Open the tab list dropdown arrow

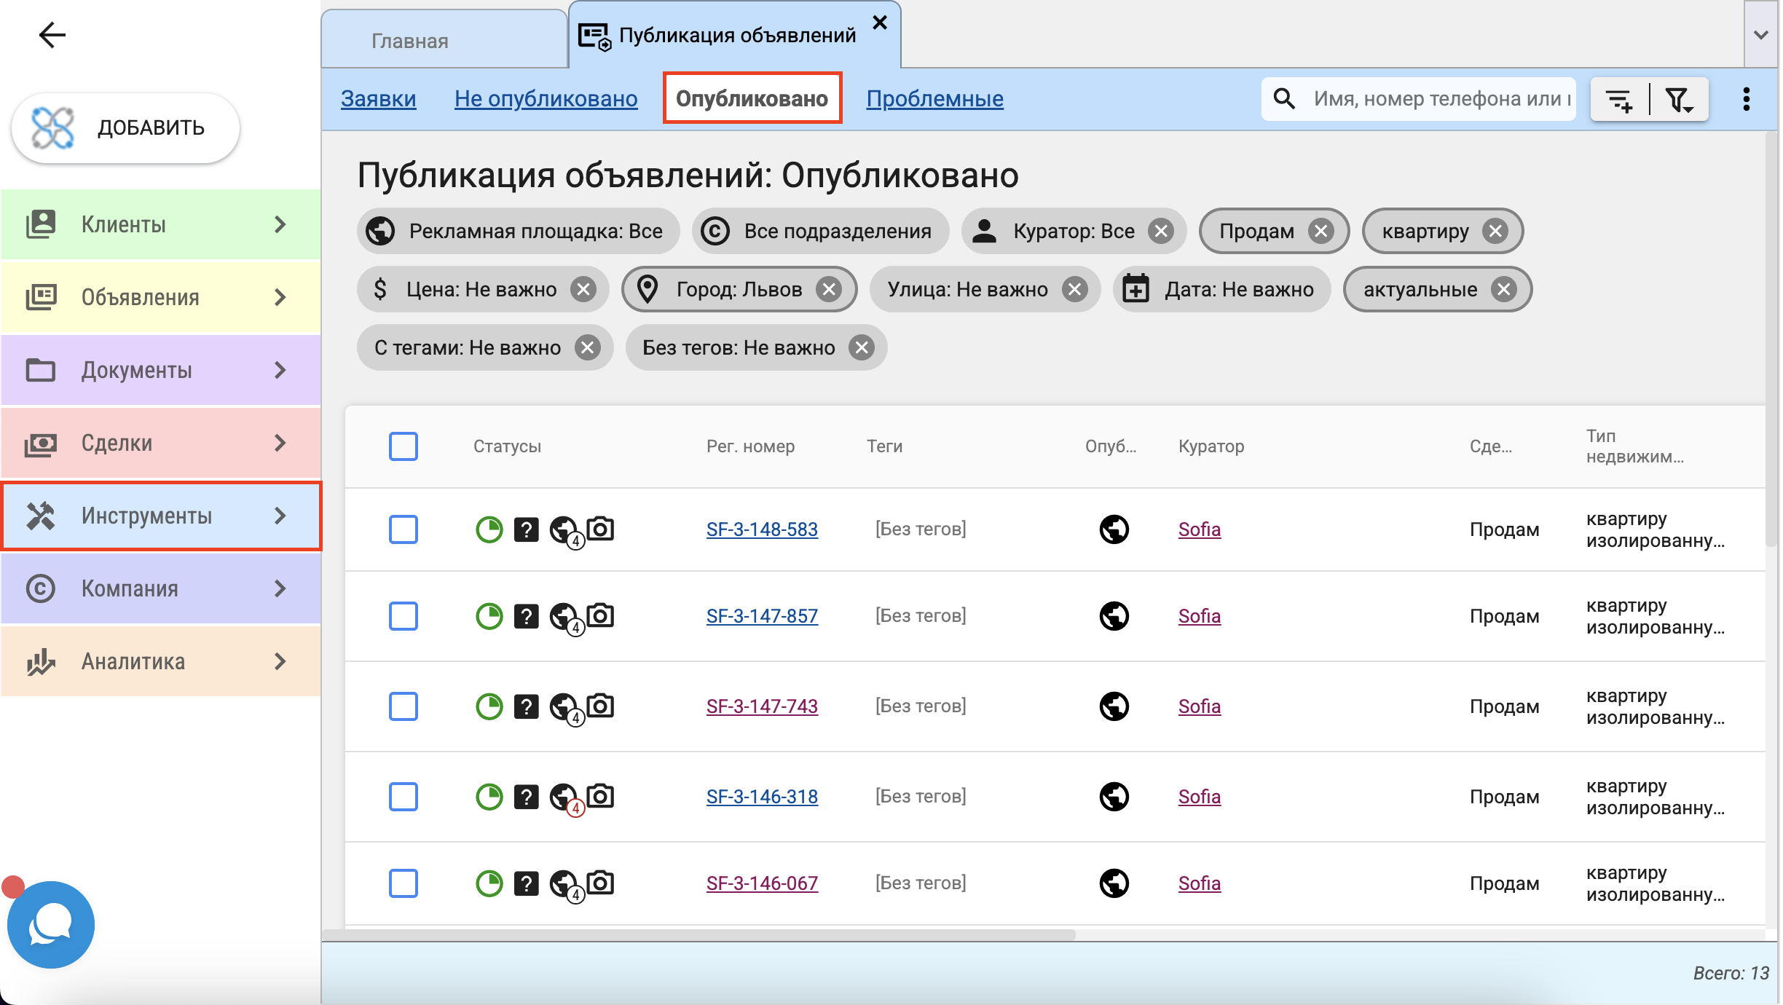point(1761,34)
